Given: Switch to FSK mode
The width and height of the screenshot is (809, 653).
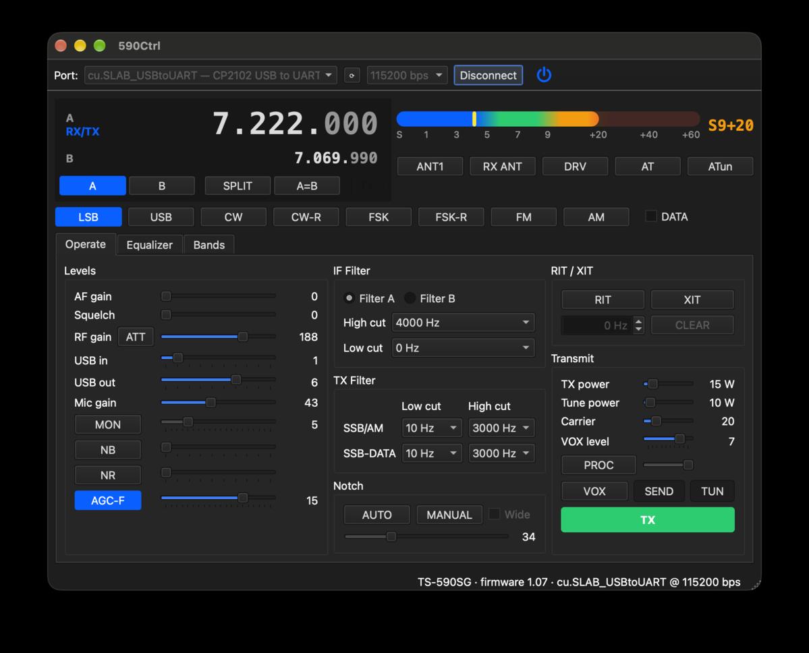Looking at the screenshot, I should pyautogui.click(x=379, y=217).
